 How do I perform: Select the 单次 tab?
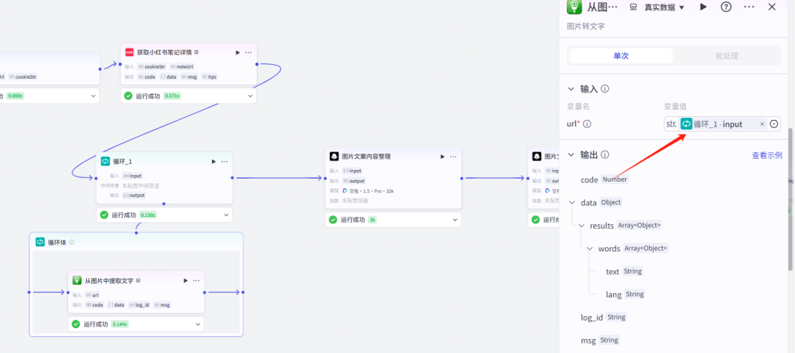tap(621, 56)
